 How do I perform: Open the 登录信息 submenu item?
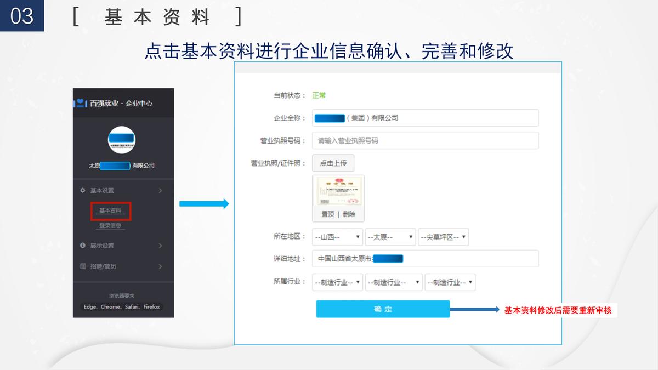pos(111,225)
